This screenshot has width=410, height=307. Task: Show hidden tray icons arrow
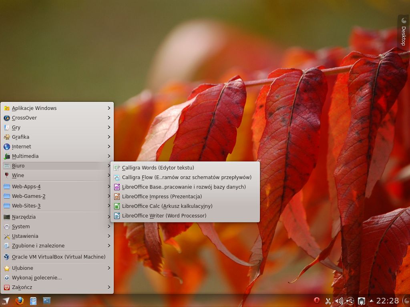tap(371, 301)
